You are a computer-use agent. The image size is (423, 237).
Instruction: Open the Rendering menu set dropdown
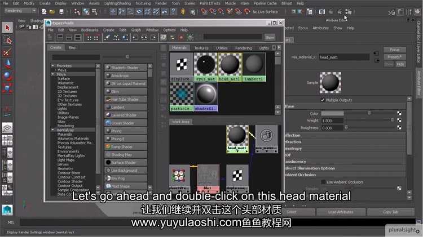pos(20,11)
